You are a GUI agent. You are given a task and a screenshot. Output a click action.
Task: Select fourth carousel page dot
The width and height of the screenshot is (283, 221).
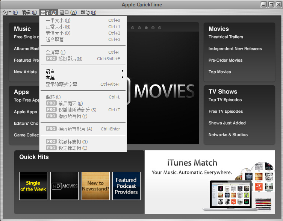tap(153, 28)
